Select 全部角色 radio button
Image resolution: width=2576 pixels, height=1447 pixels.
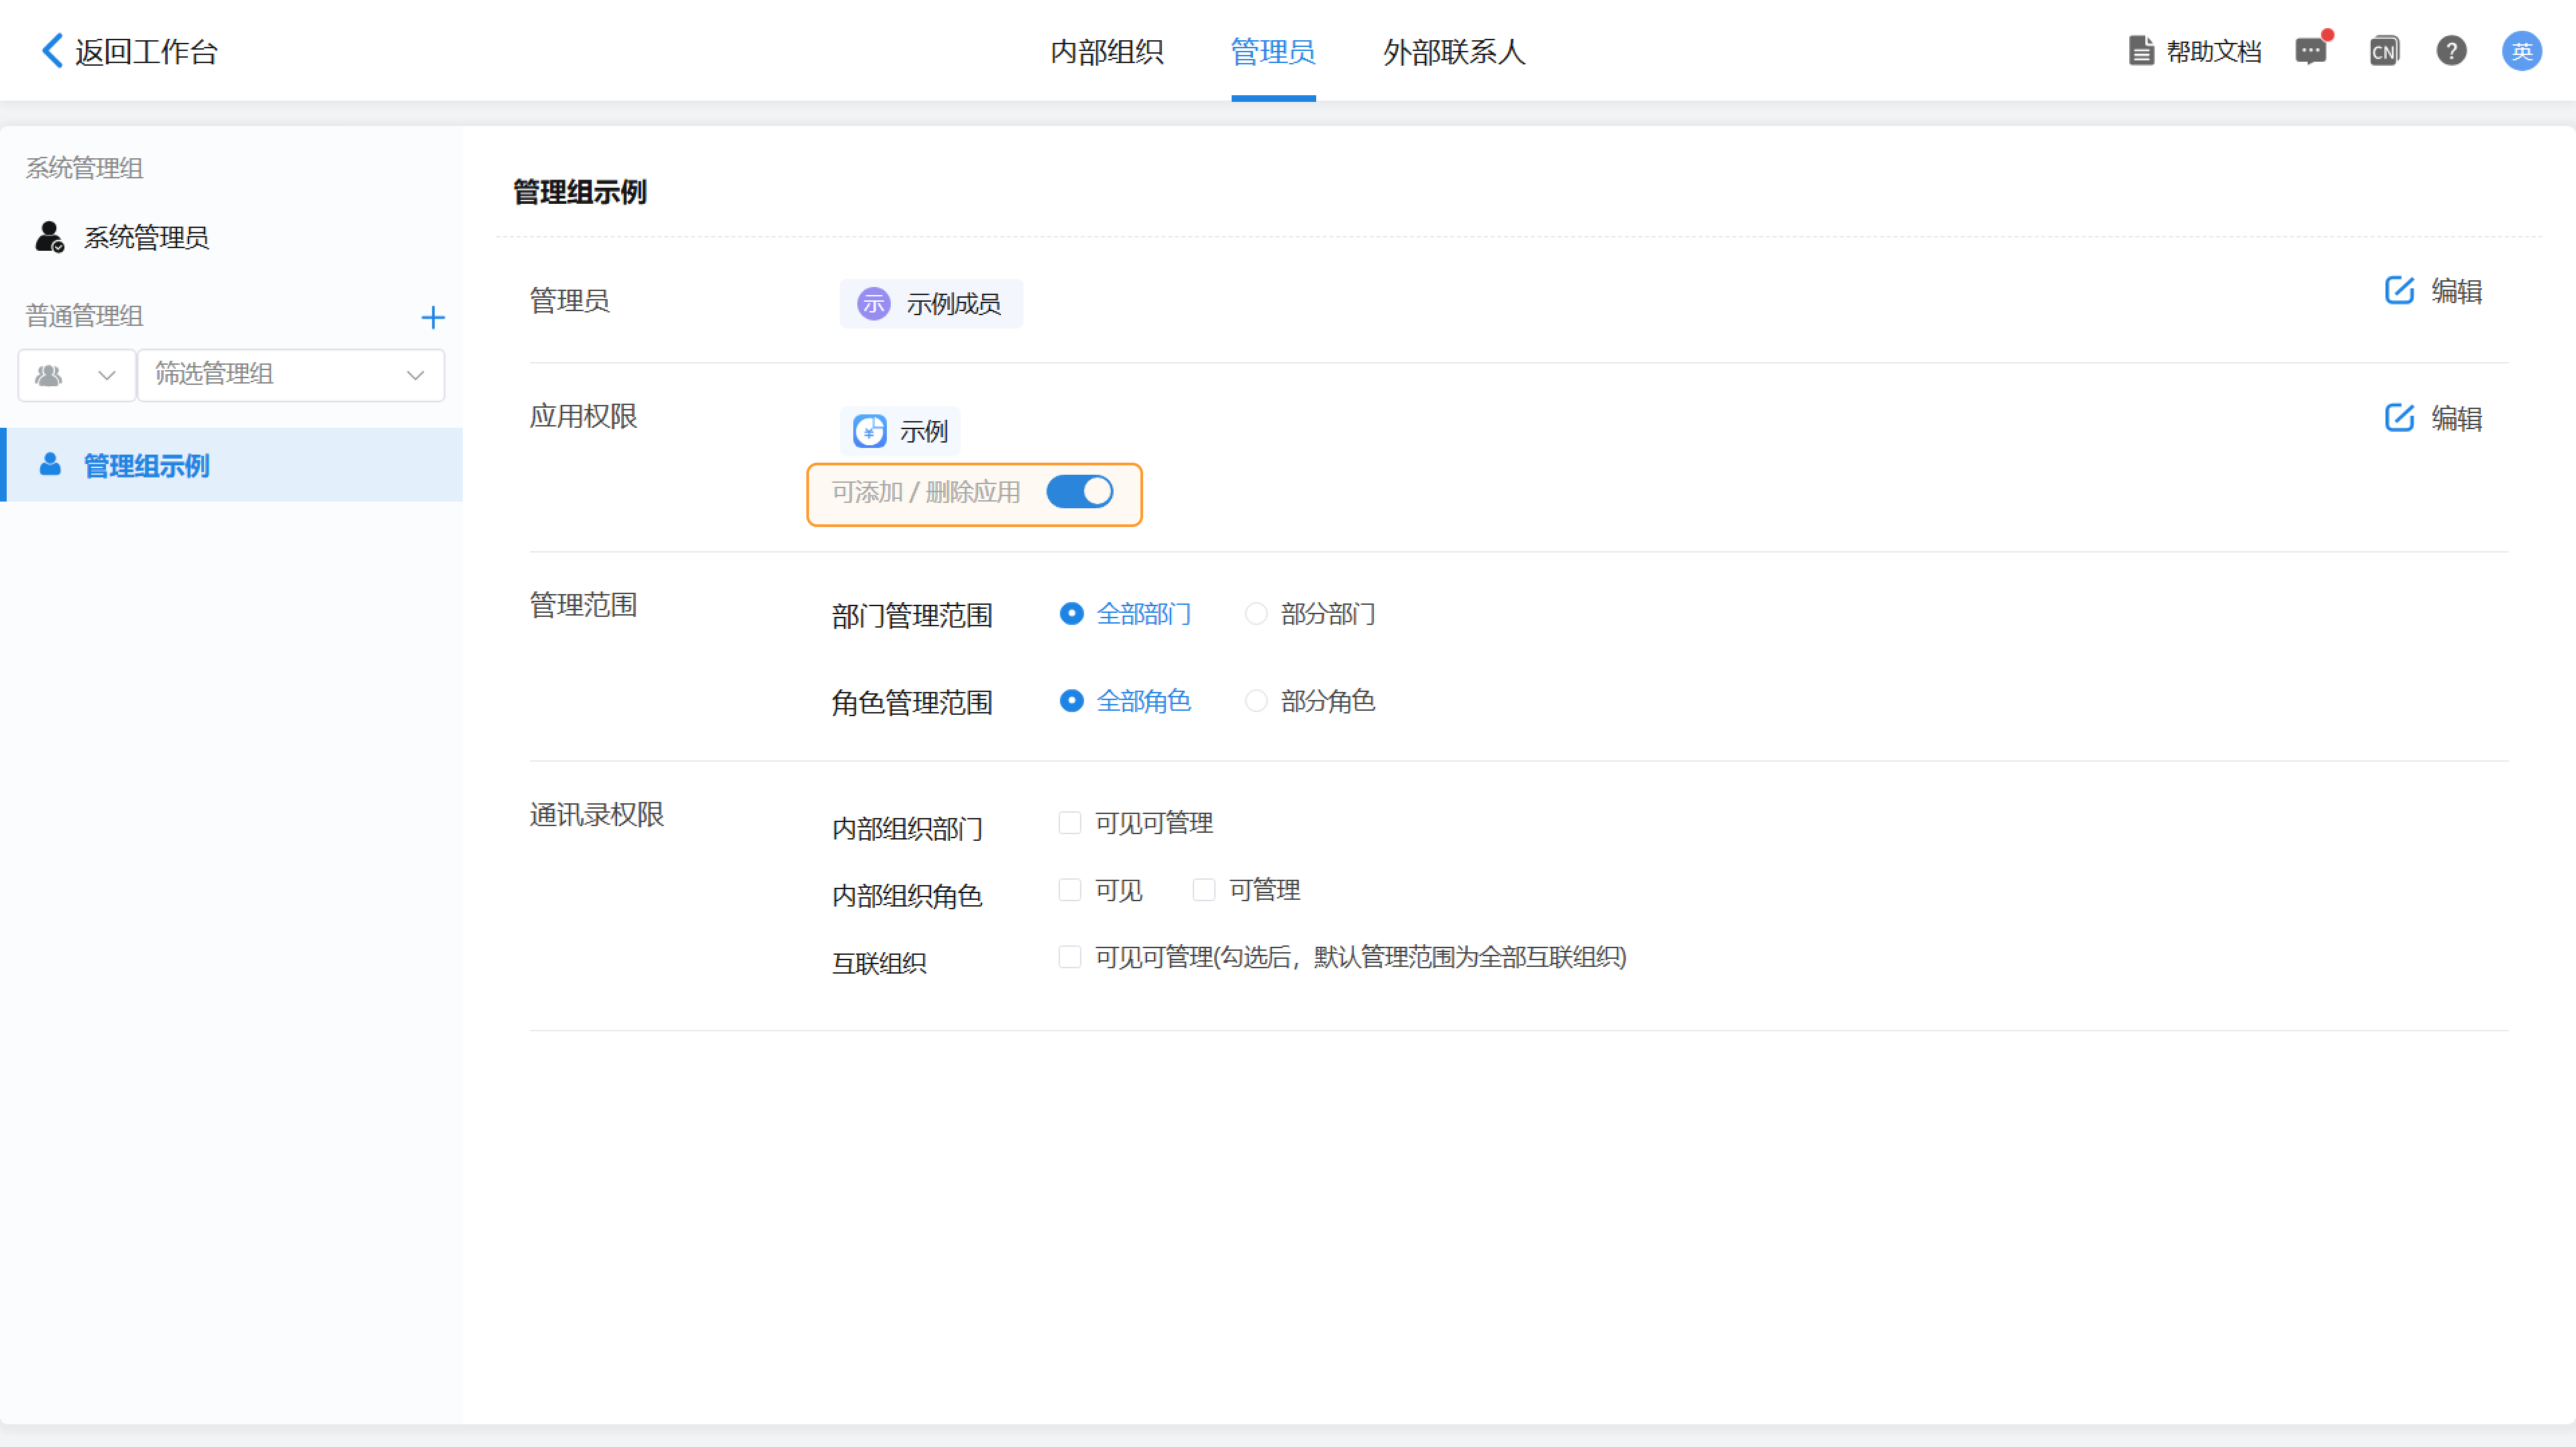click(x=1071, y=701)
